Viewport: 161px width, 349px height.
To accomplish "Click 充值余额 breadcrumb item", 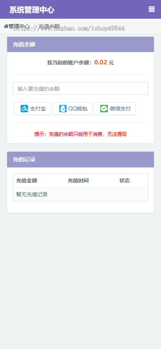I will click(x=49, y=26).
